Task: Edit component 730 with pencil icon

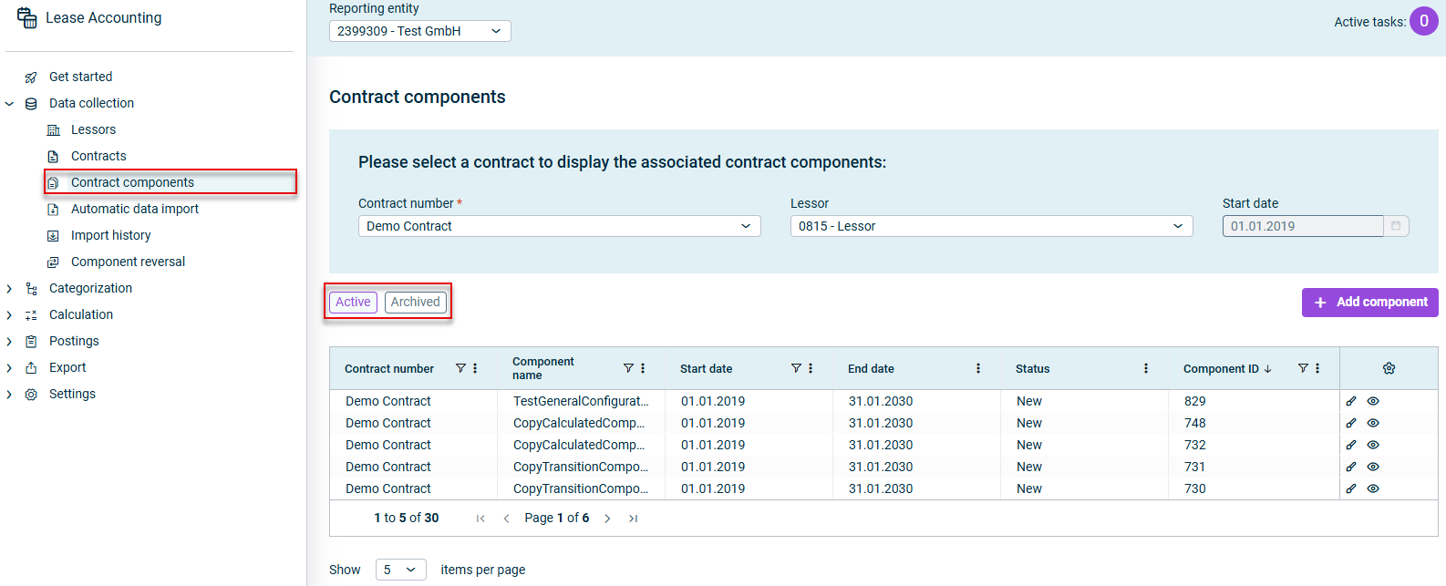Action: 1351,488
